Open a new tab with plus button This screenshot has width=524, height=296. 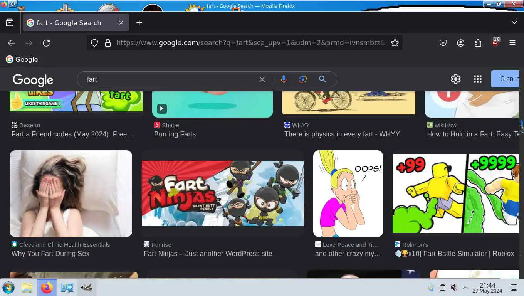[x=139, y=23]
